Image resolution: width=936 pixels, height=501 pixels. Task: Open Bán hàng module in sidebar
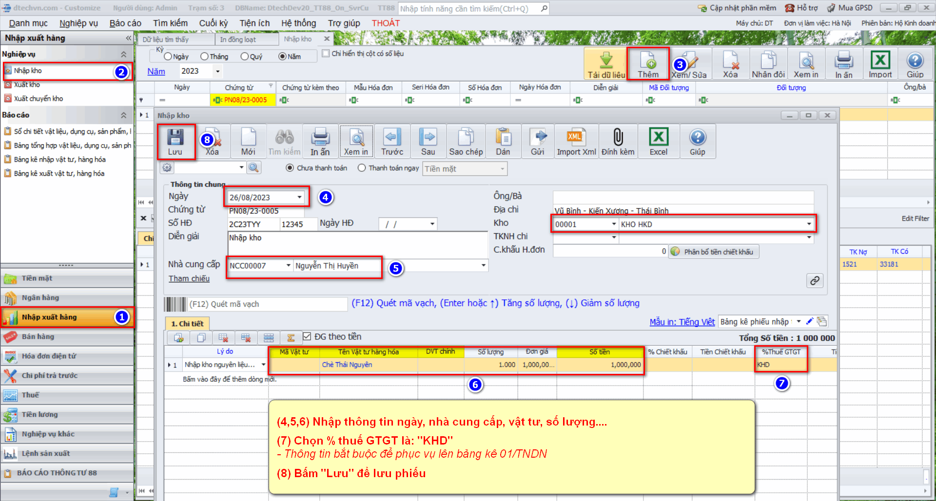(x=38, y=336)
